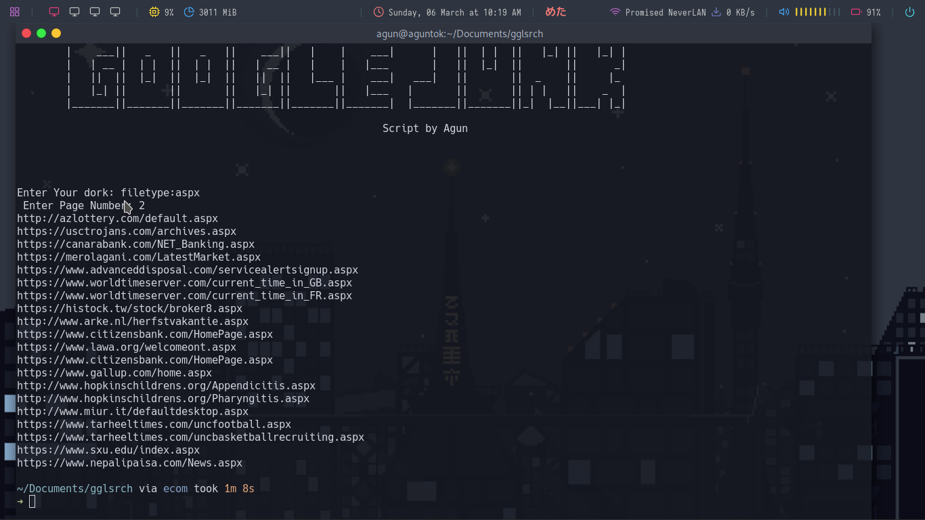Switch to the first workspace (pink monitor)
The width and height of the screenshot is (925, 520).
click(x=54, y=12)
